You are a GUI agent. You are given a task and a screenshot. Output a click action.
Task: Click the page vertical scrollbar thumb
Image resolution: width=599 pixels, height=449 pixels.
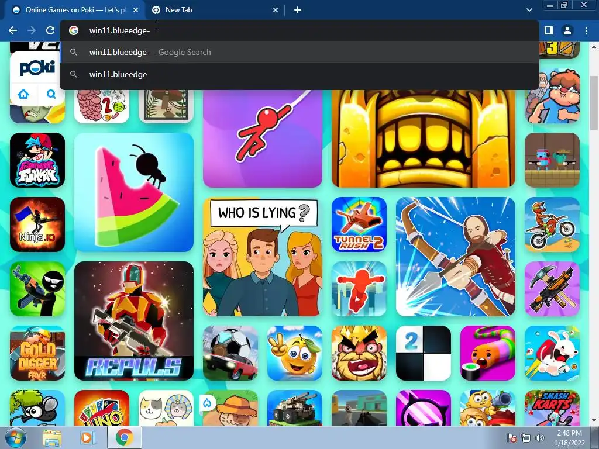click(594, 103)
